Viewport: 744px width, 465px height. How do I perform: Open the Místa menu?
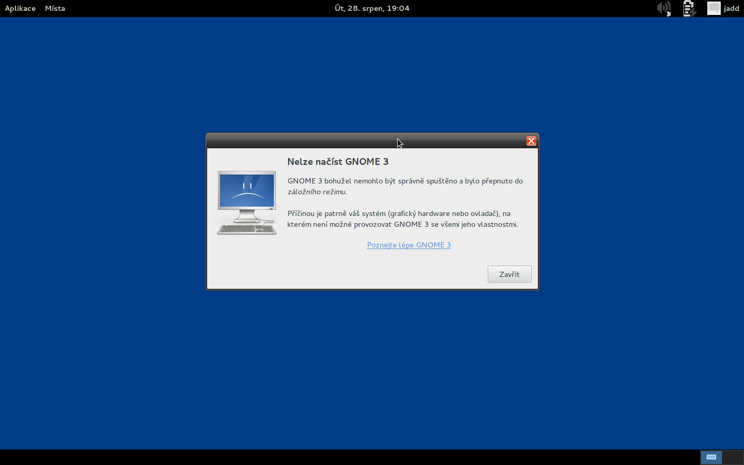click(x=55, y=8)
